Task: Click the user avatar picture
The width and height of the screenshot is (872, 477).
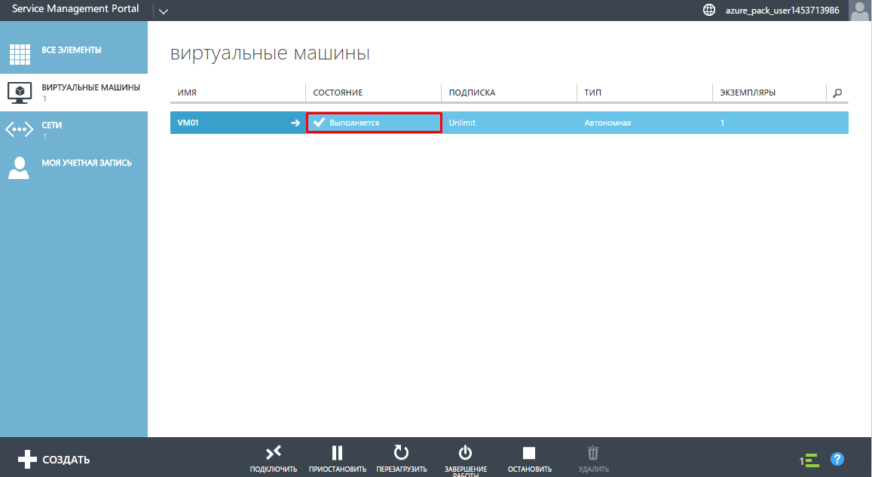Action: [859, 11]
